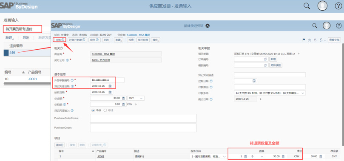Select the 净值 radio button
The height and width of the screenshot is (161, 344).
(93, 110)
